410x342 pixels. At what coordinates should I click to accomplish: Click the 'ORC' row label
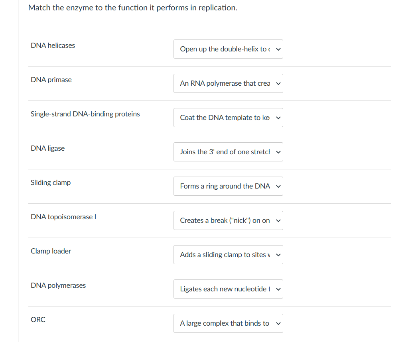point(38,320)
